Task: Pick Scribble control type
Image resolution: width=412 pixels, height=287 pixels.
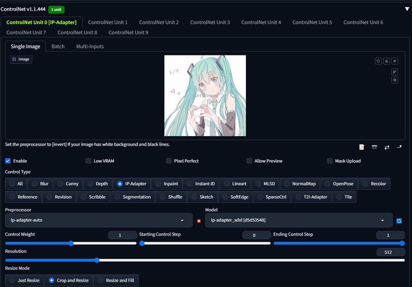Action: (x=93, y=197)
